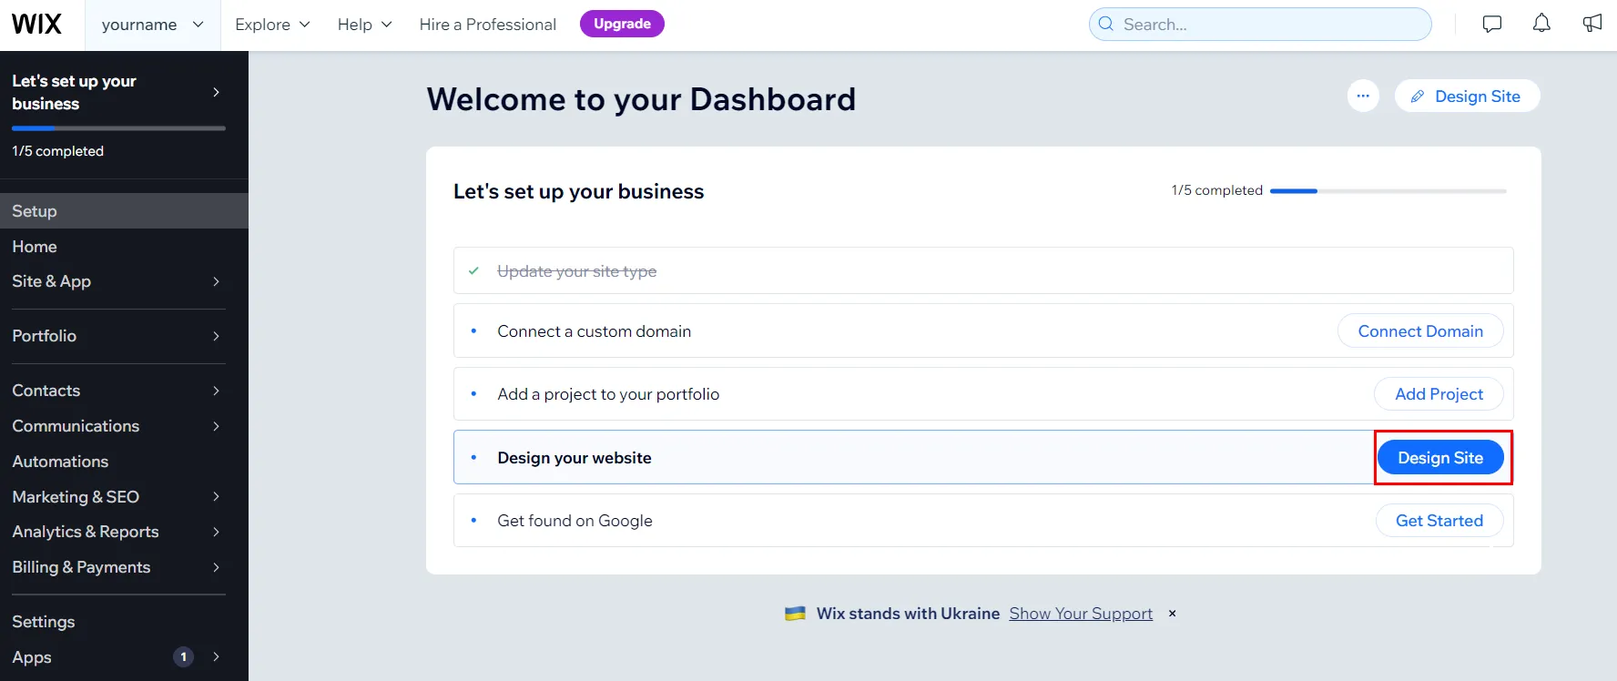The image size is (1617, 681).
Task: Open Settings in the sidebar
Action: [x=124, y=622]
